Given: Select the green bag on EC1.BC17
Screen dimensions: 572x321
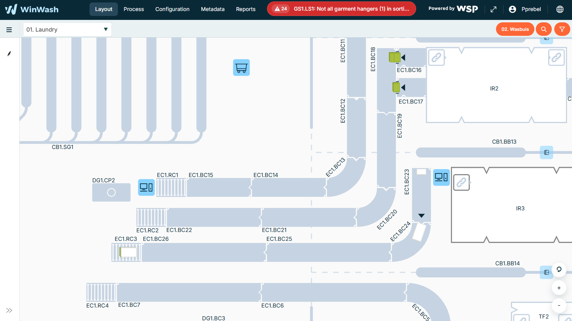Looking at the screenshot, I should coord(396,87).
